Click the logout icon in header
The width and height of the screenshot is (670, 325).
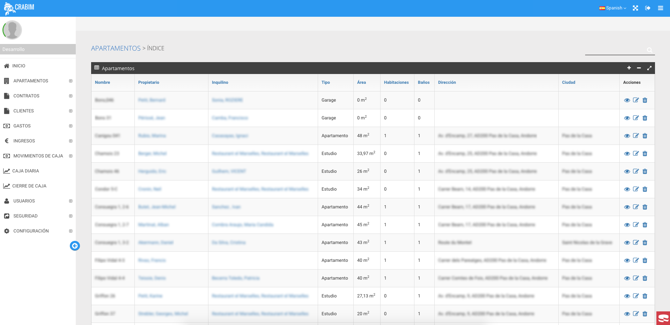(x=648, y=8)
